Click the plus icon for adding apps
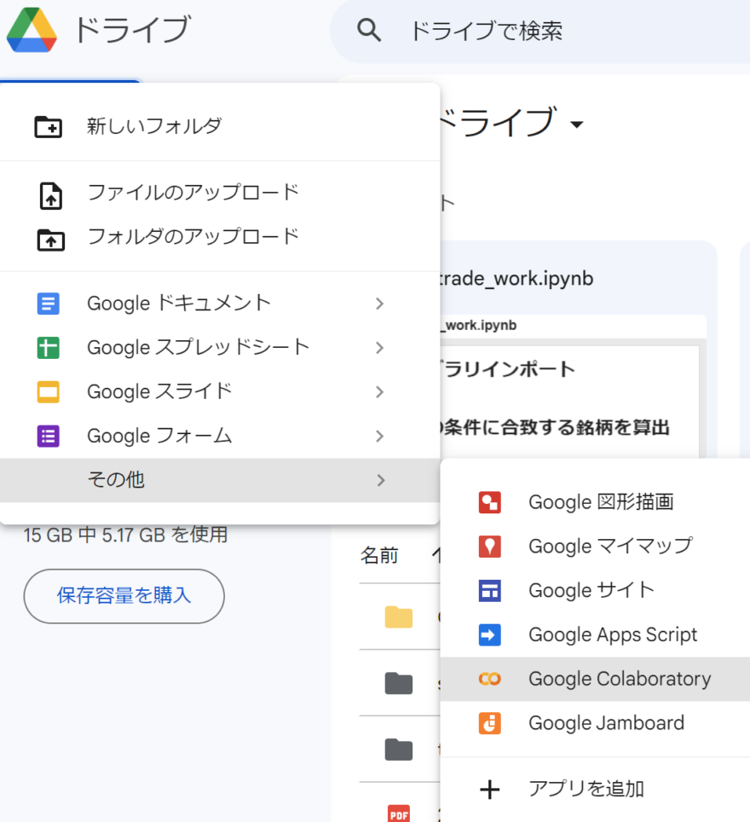Image resolution: width=750 pixels, height=822 pixels. point(489,790)
